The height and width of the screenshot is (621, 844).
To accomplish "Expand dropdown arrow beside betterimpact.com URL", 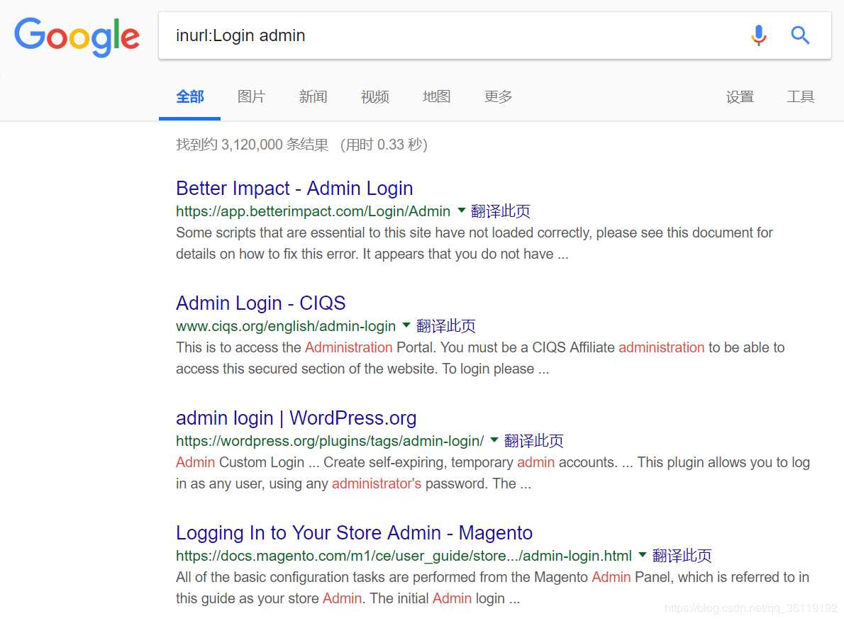I will [x=461, y=211].
